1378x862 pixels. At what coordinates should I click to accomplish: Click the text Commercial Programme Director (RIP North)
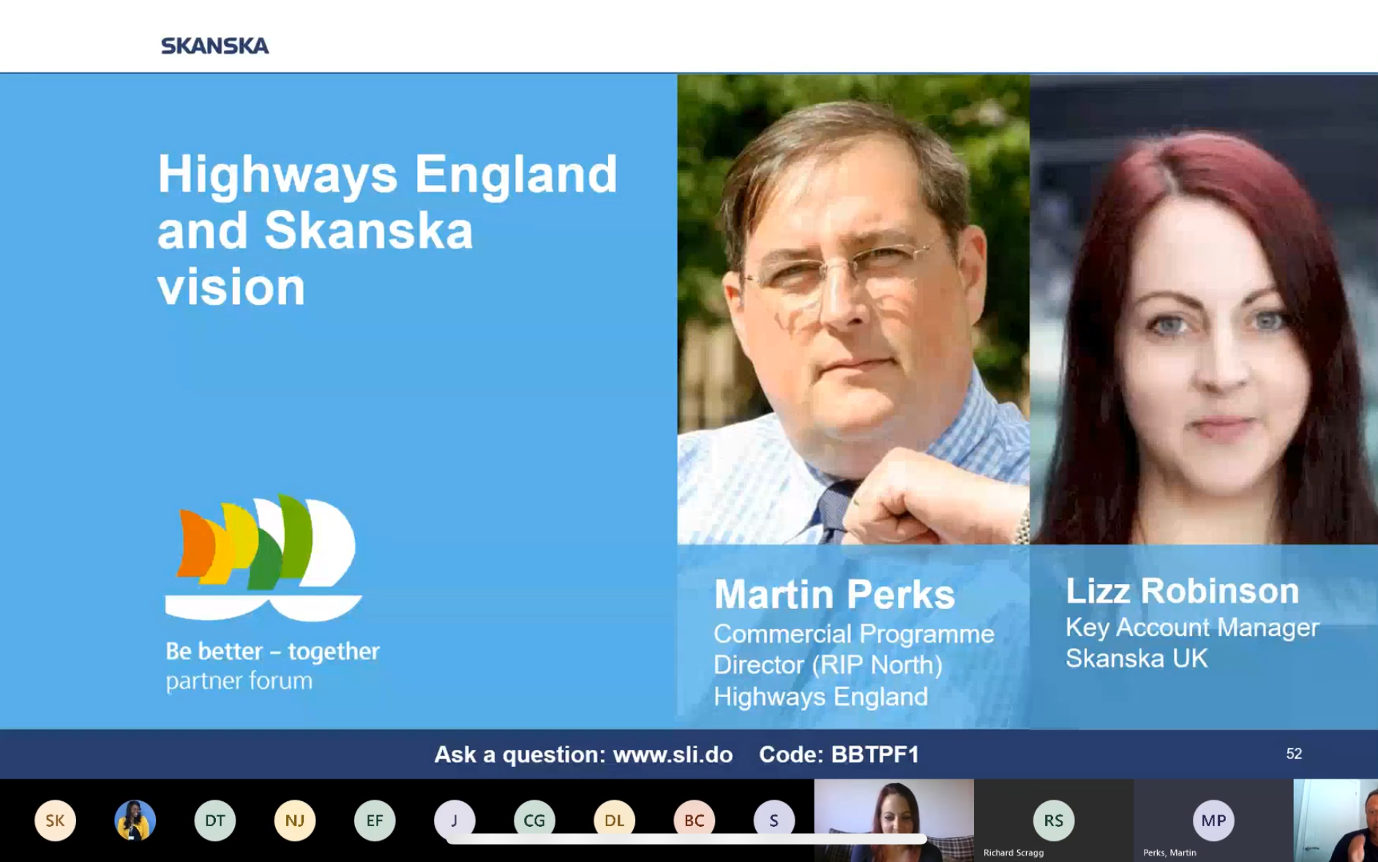click(x=853, y=649)
